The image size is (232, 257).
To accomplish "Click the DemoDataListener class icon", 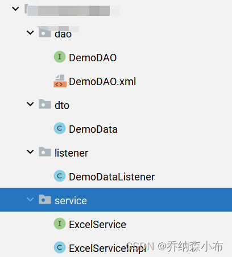I will pyautogui.click(x=60, y=176).
